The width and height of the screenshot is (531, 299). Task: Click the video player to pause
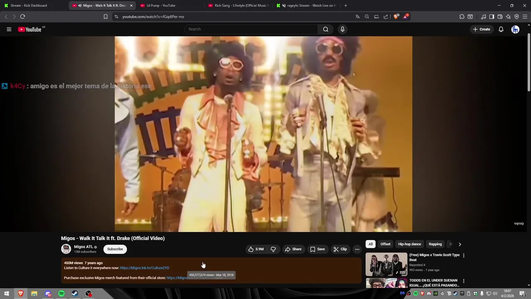(x=263, y=134)
